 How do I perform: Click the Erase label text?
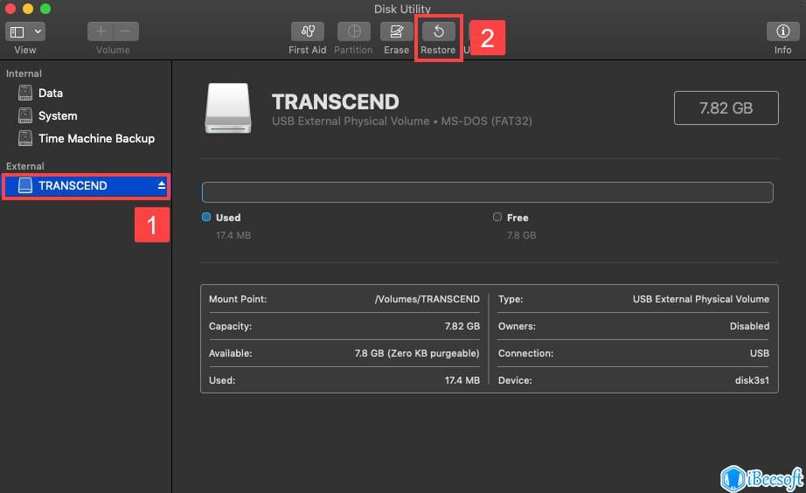tap(396, 50)
